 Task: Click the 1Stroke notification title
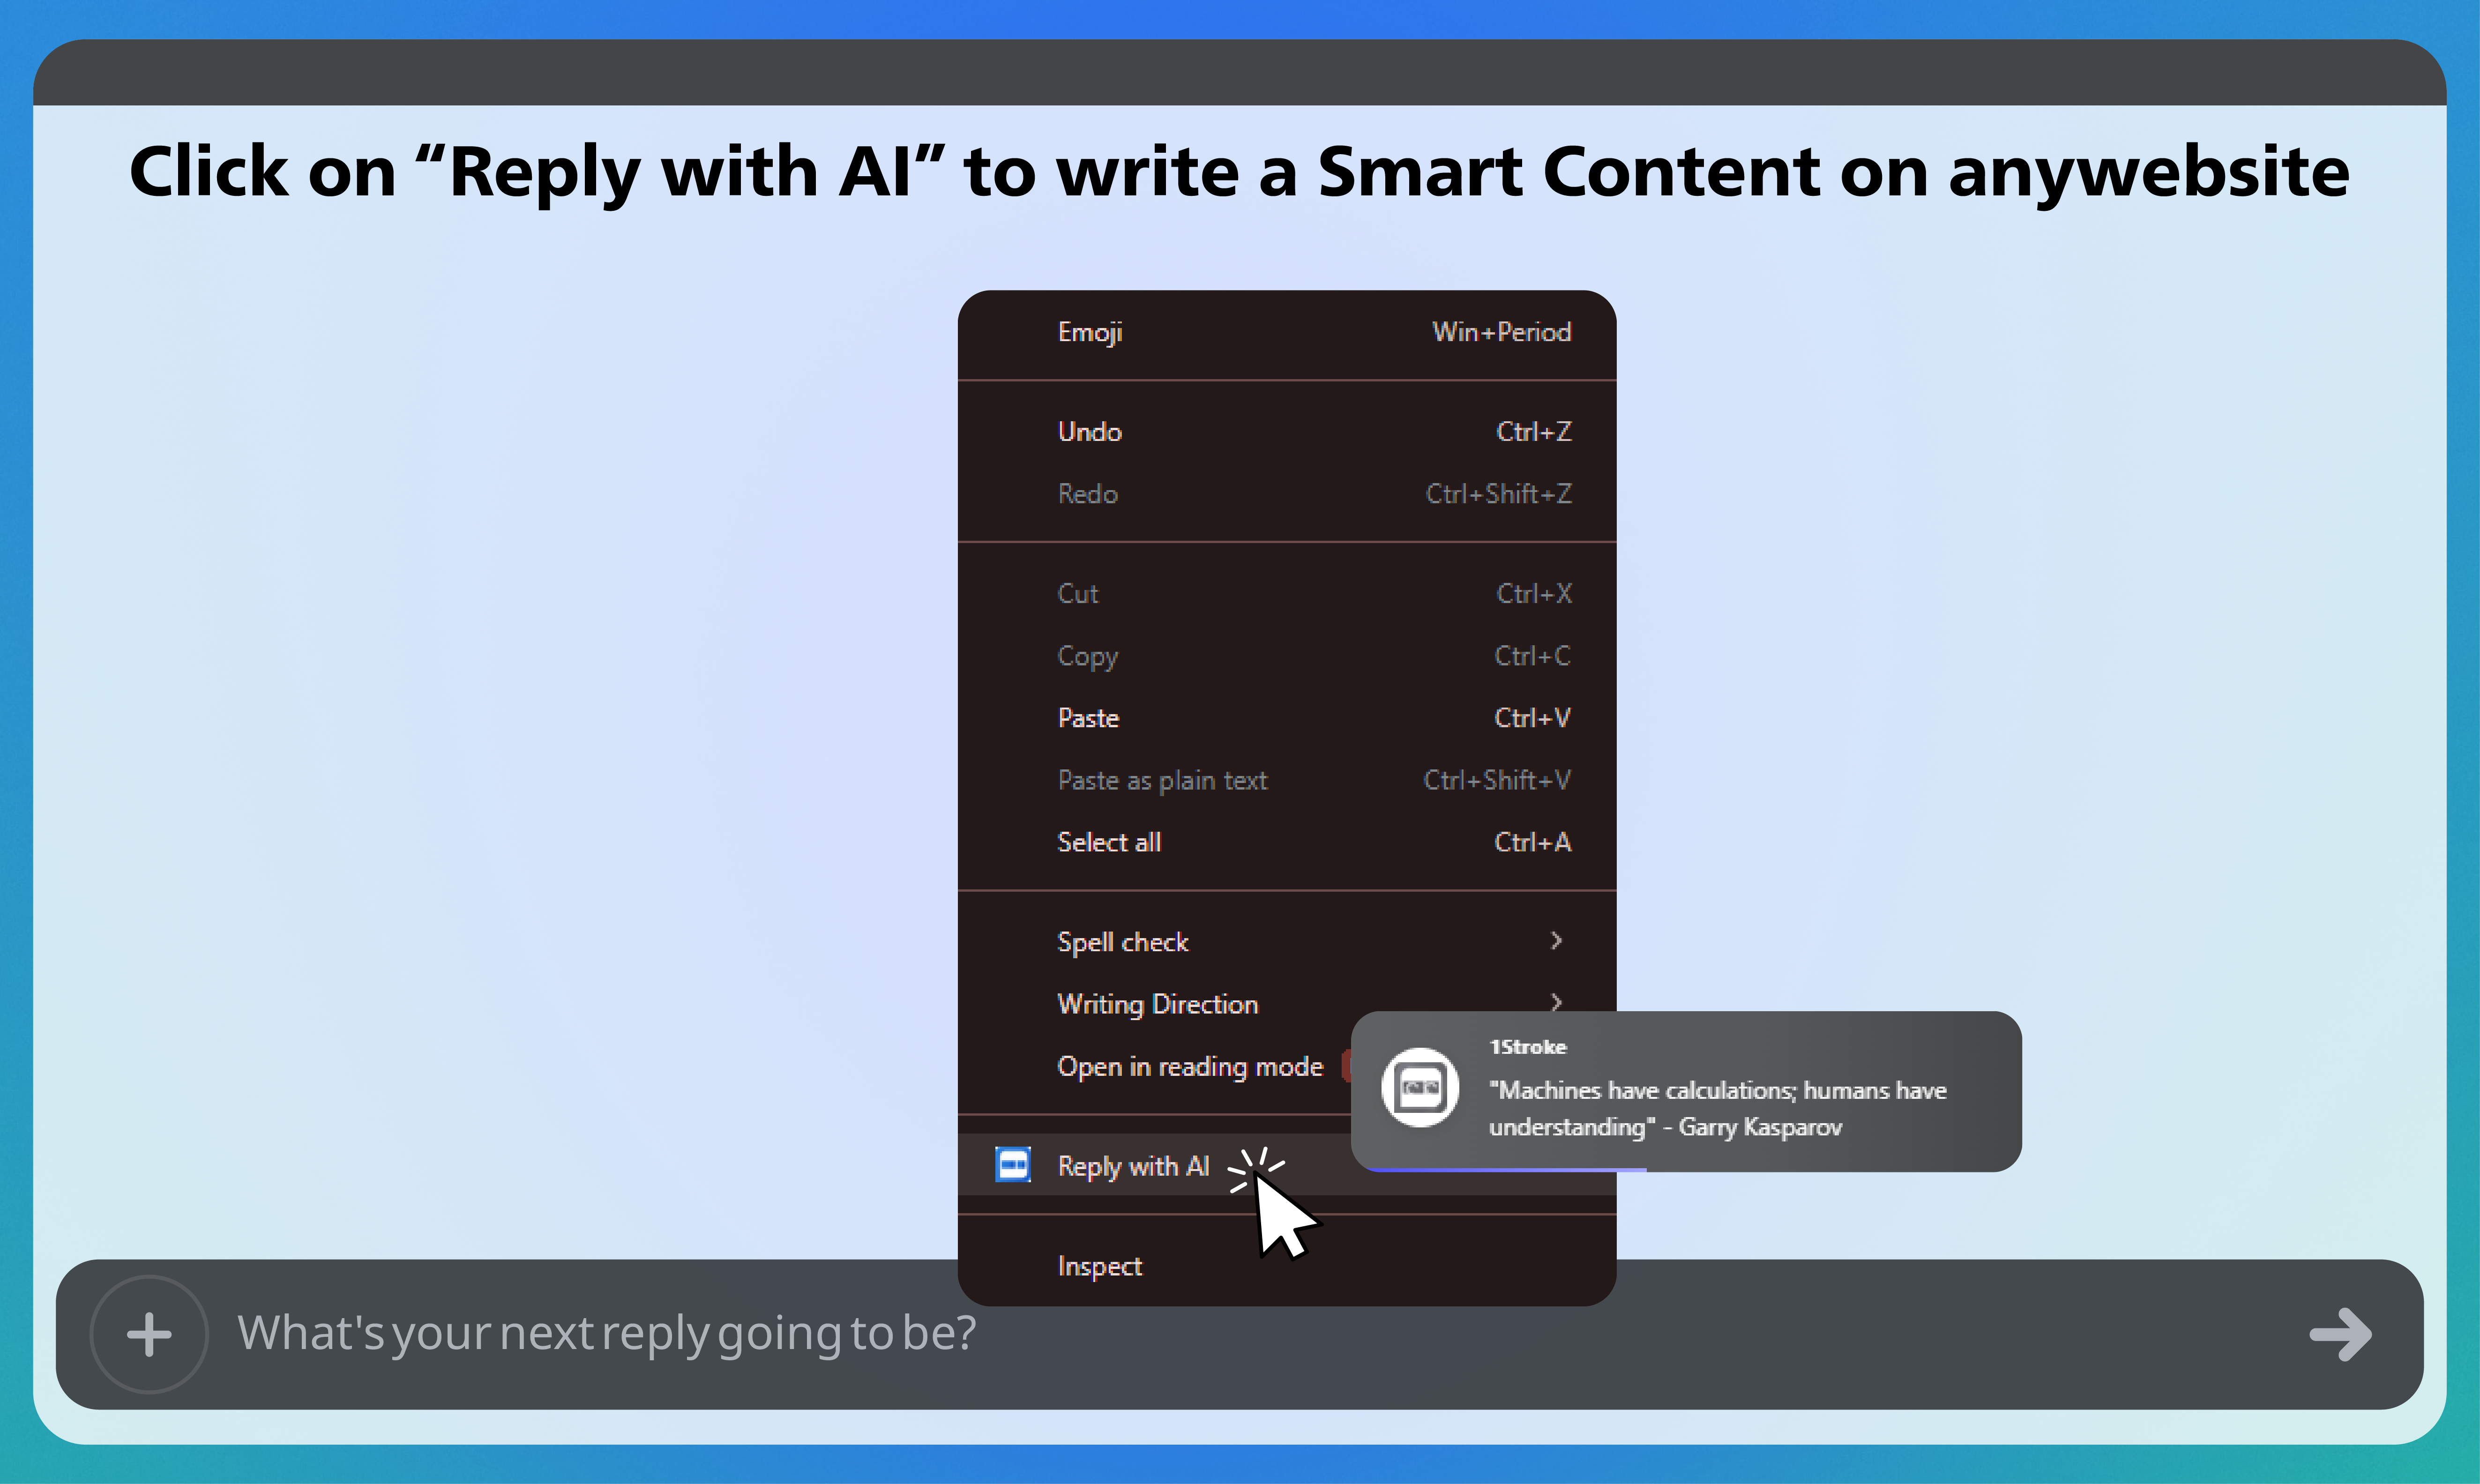(1527, 1047)
